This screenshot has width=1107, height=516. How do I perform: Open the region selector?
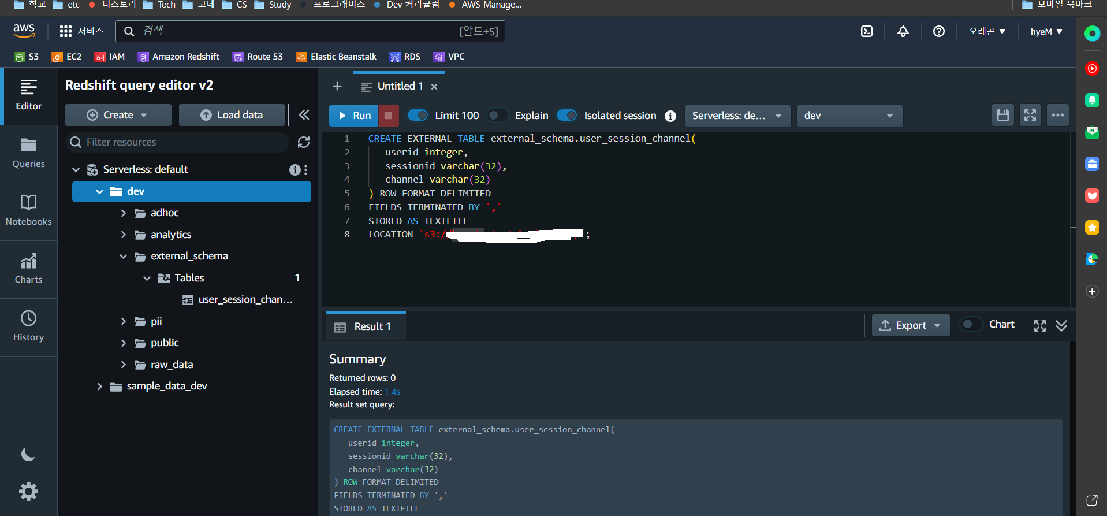[x=986, y=31]
